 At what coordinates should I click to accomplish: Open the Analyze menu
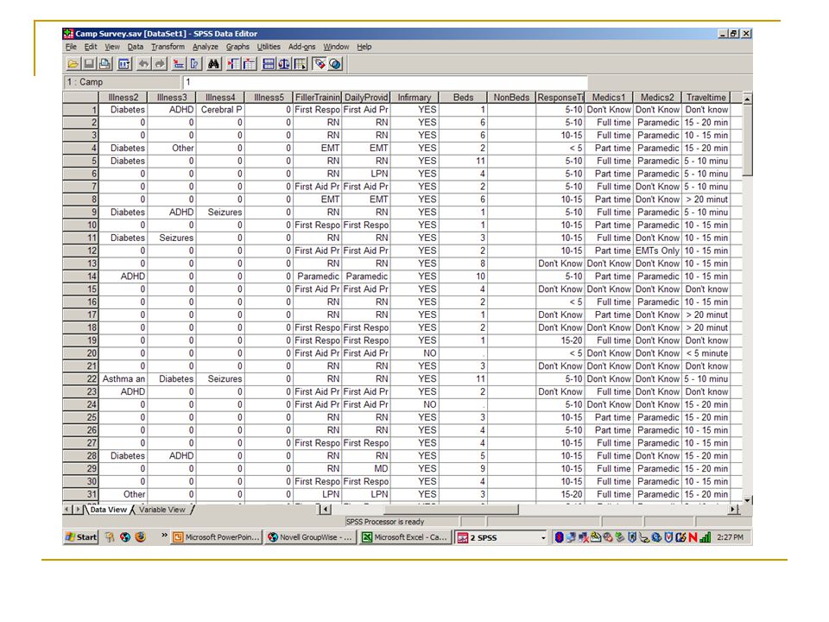pyautogui.click(x=206, y=47)
